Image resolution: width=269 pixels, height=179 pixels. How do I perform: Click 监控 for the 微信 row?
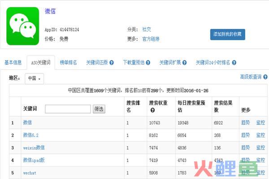[x=260, y=123]
